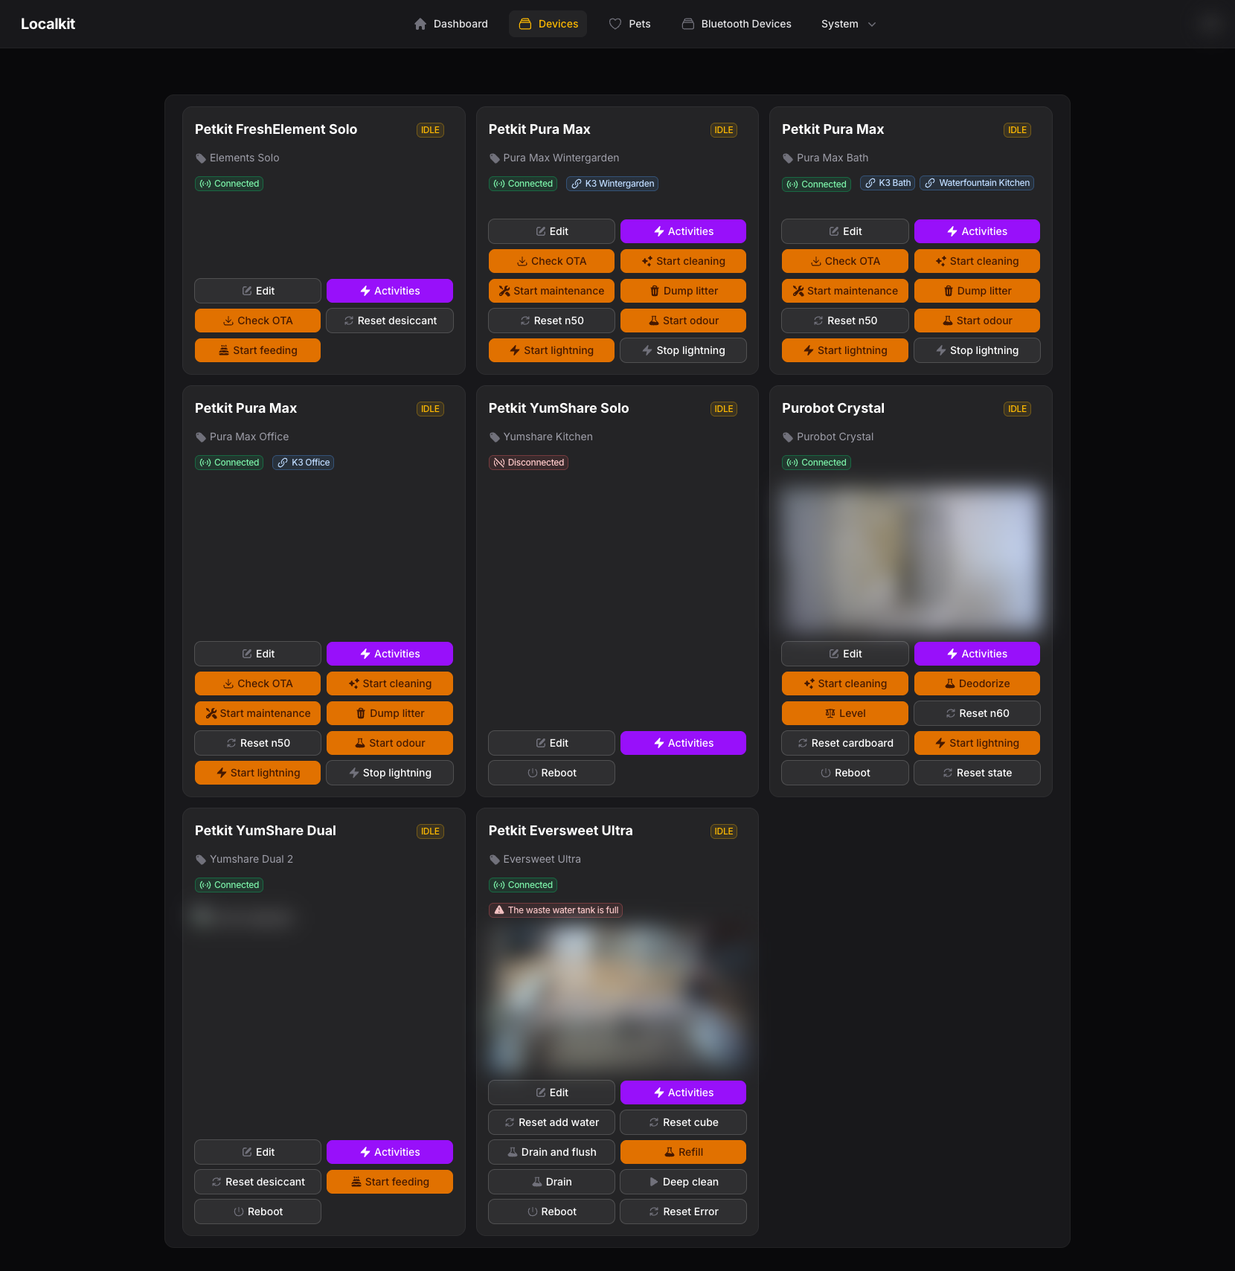Start lightning on Purobot Crystal

click(x=977, y=743)
